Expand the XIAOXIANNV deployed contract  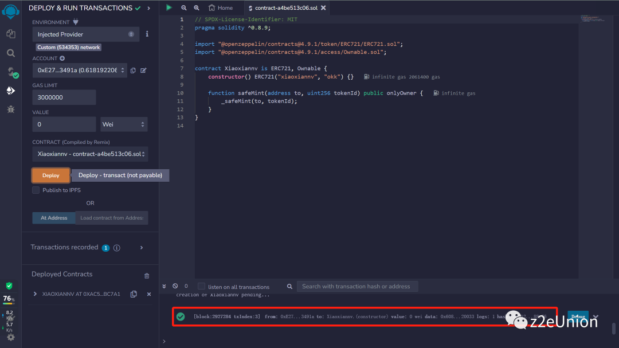[x=35, y=294]
